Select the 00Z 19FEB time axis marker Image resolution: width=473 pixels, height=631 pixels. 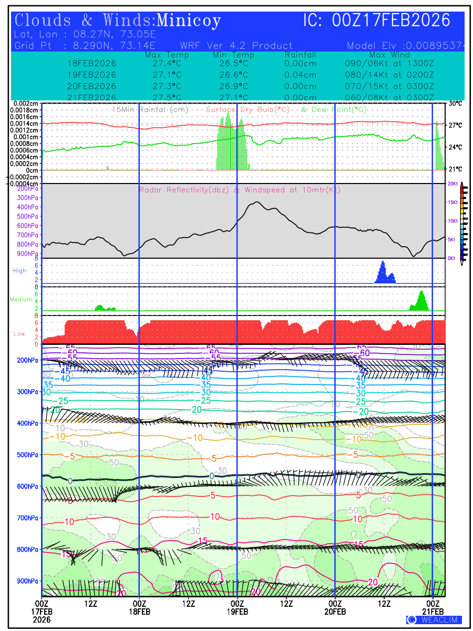(x=237, y=607)
